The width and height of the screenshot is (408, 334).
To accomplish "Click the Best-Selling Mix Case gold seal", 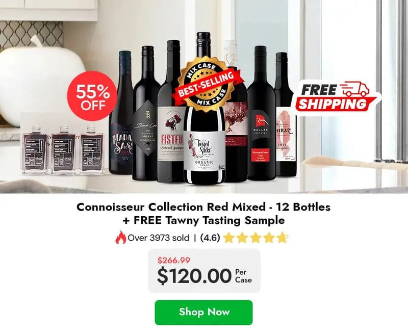I will [206, 84].
